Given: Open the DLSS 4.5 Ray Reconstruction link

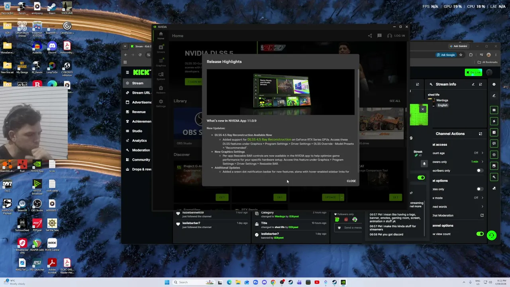Looking at the screenshot, I should click(x=269, y=140).
